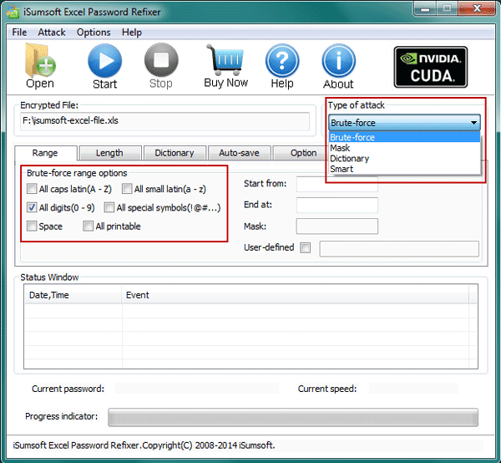Click the Current password value field
This screenshot has width=501, height=463.
click(196, 389)
